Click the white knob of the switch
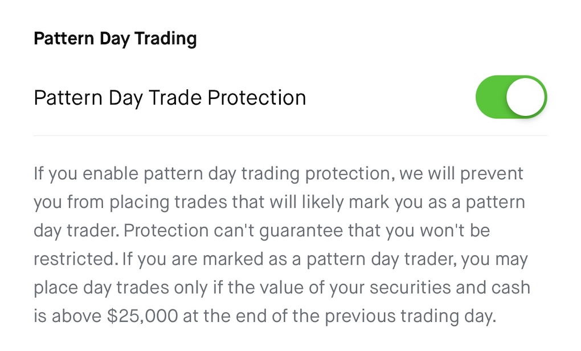The image size is (581, 351). point(525,97)
